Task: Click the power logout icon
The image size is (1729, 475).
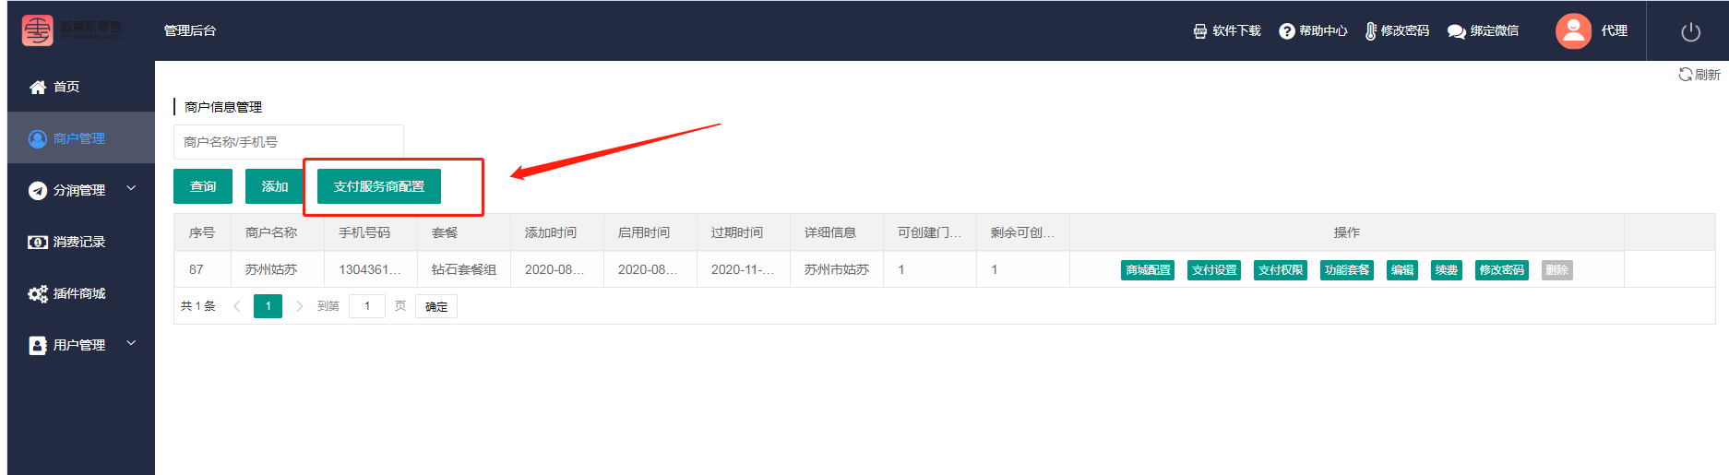Action: tap(1691, 31)
